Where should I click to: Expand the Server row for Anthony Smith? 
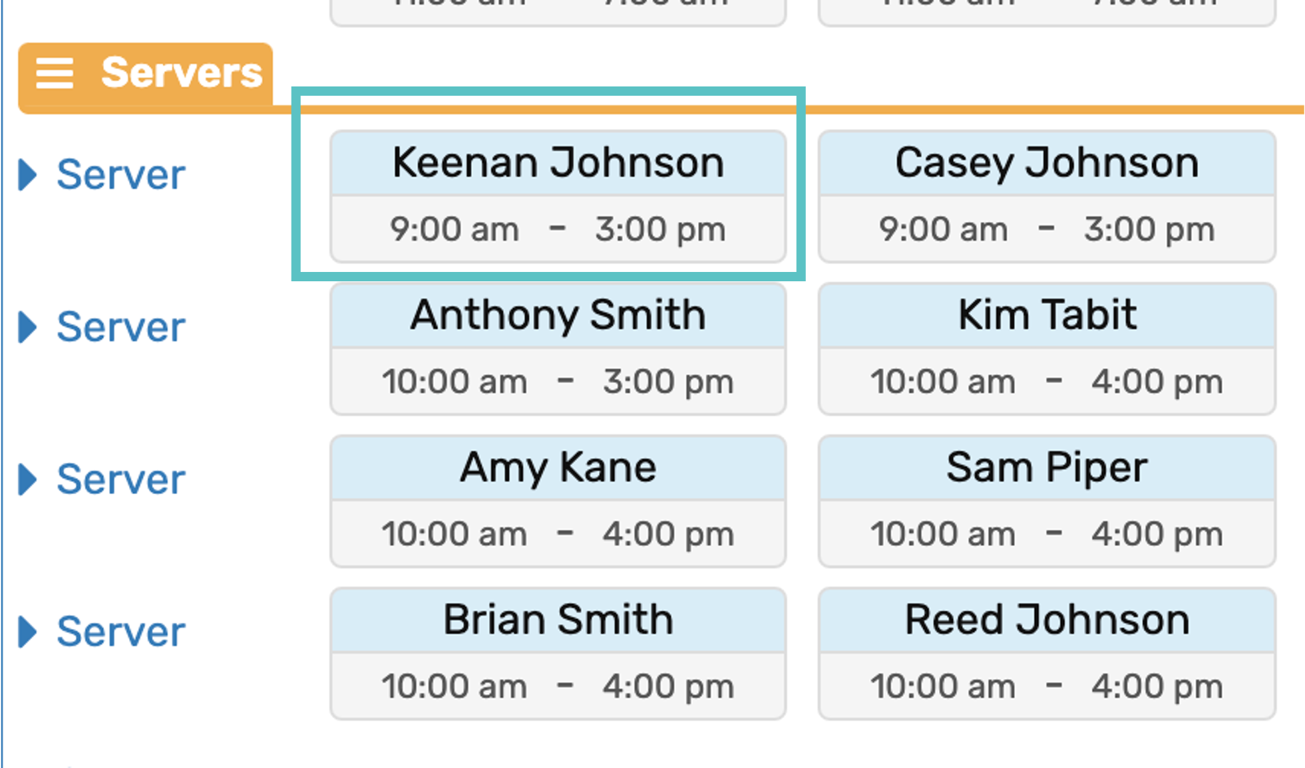(27, 327)
